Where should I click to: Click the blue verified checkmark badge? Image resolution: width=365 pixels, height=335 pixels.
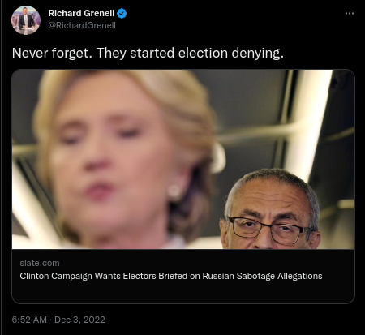point(122,13)
